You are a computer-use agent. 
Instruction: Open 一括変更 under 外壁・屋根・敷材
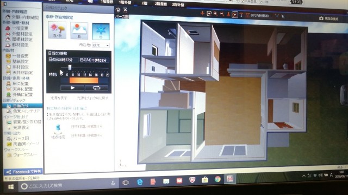[x=17, y=28]
